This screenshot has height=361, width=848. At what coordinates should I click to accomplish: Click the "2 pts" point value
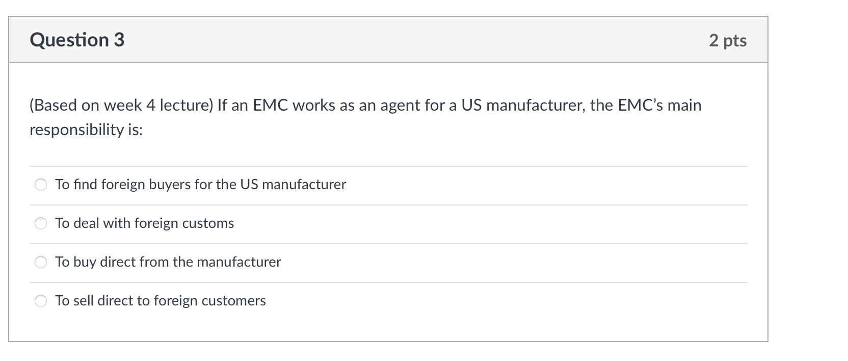pos(727,40)
